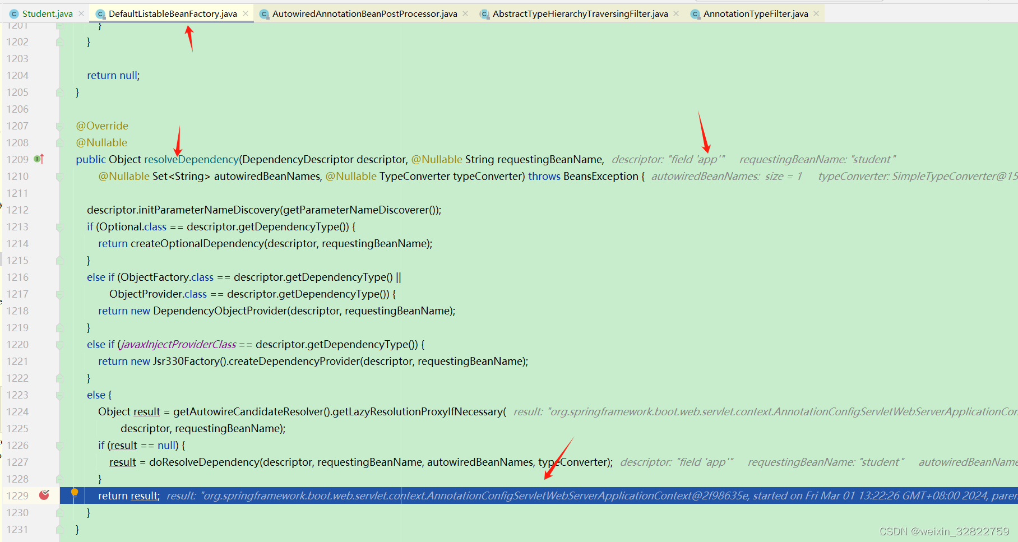The width and height of the screenshot is (1018, 542).
Task: Click the class icon on DefaultListableBeanFactory.java tab
Action: coord(100,14)
